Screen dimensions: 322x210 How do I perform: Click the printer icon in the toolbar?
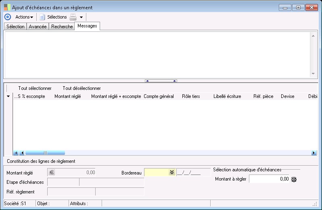point(73,17)
